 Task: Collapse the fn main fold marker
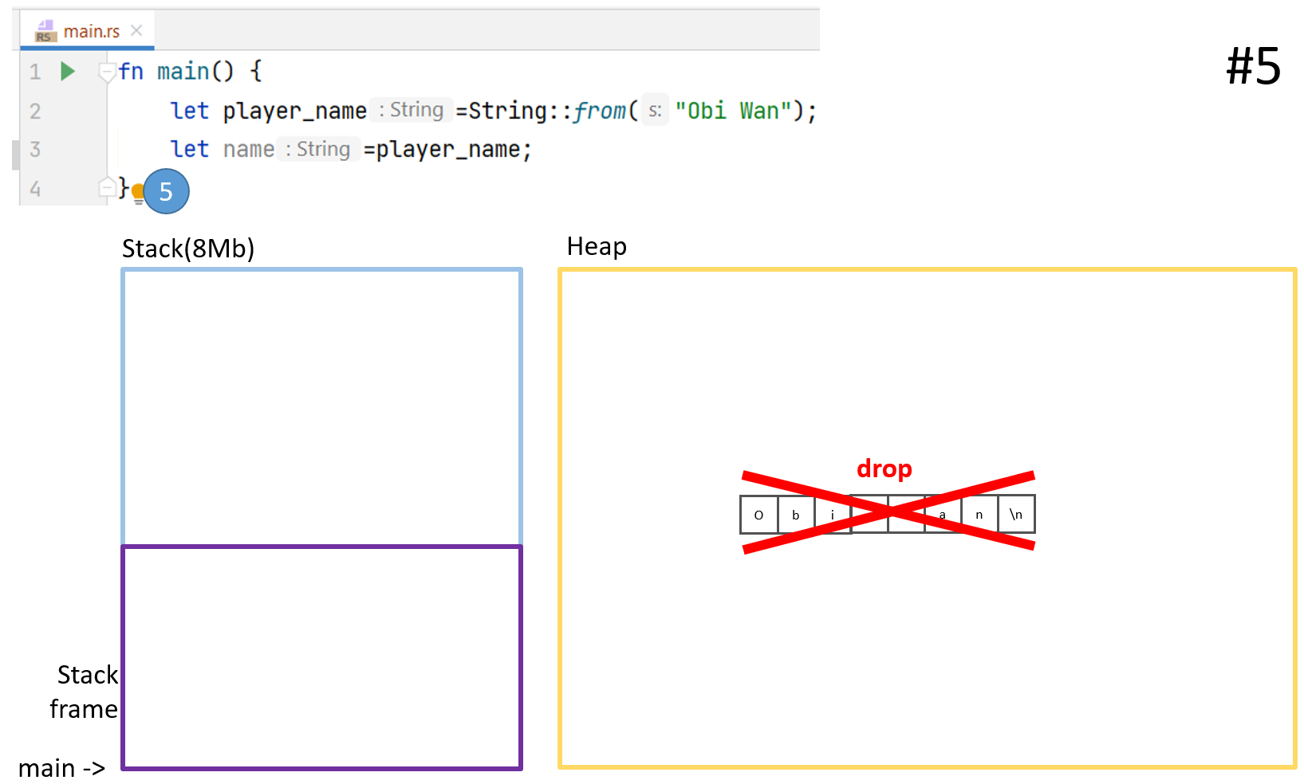tap(106, 72)
